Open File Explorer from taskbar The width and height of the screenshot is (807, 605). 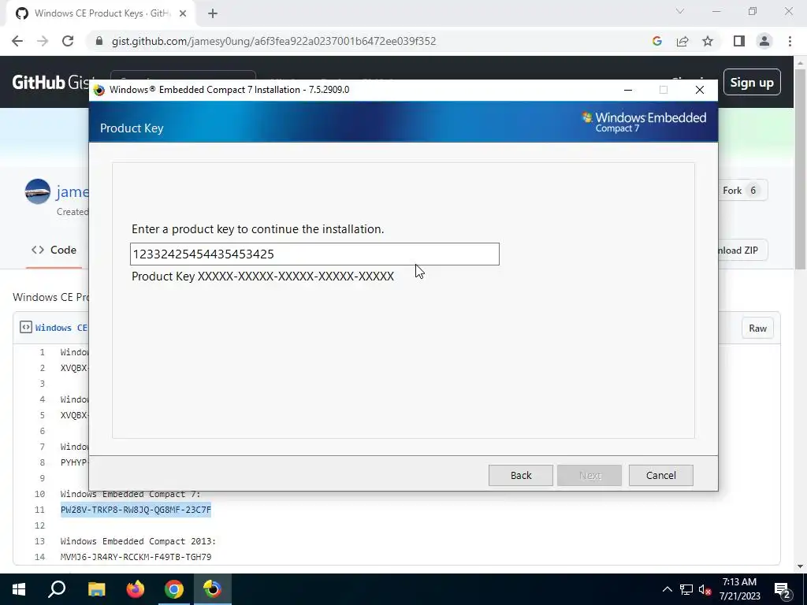tap(96, 589)
